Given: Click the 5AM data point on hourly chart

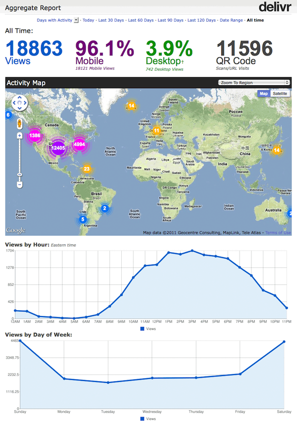Looking at the screenshot, I should [74, 318].
